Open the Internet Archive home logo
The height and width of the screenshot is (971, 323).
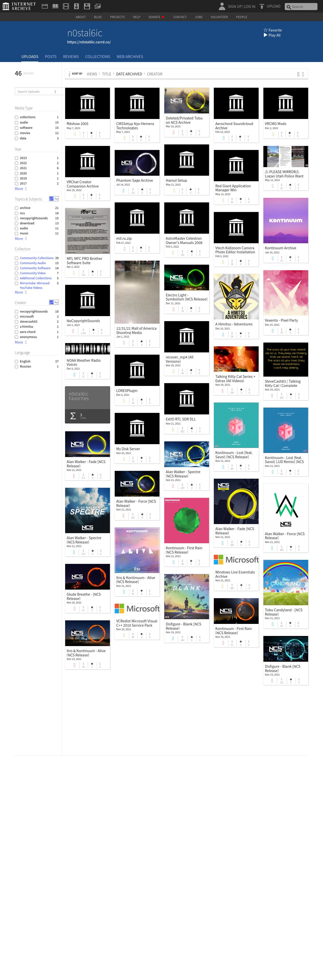[19, 6]
